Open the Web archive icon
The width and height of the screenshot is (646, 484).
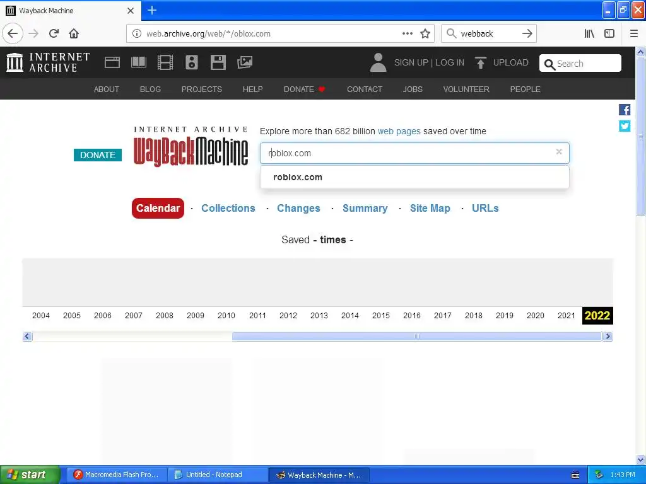pos(112,62)
